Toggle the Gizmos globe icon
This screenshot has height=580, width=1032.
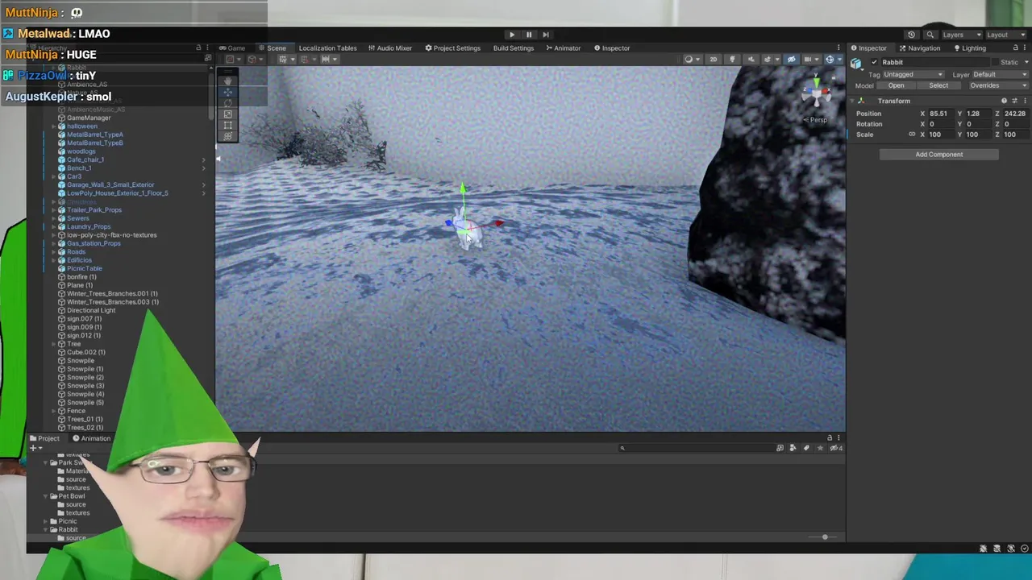[x=830, y=59]
